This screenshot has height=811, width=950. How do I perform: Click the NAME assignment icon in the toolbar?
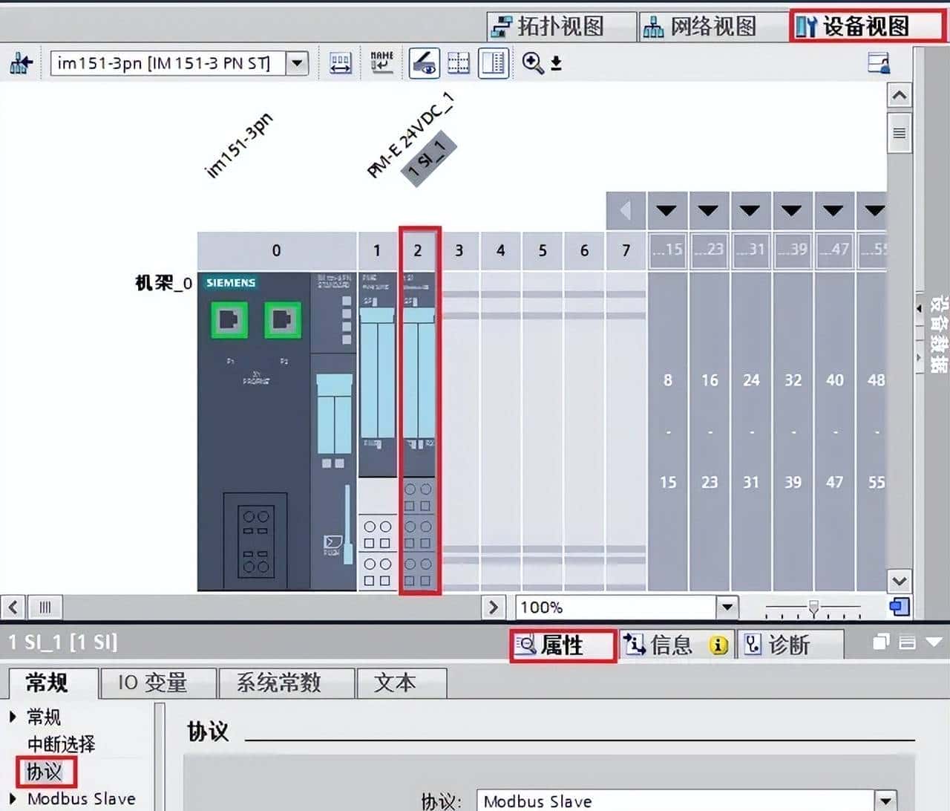click(x=381, y=63)
